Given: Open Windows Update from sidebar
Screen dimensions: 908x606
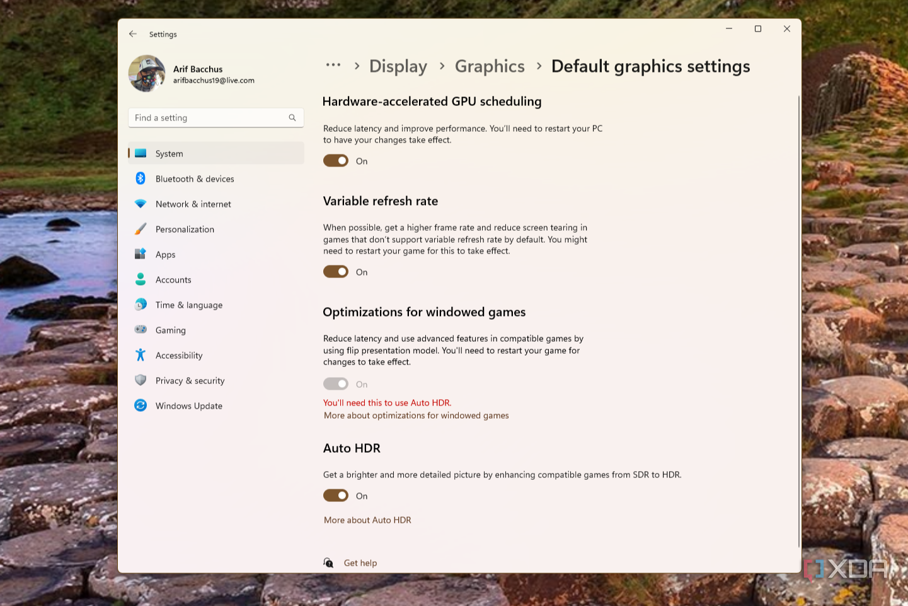Looking at the screenshot, I should coord(140,405).
